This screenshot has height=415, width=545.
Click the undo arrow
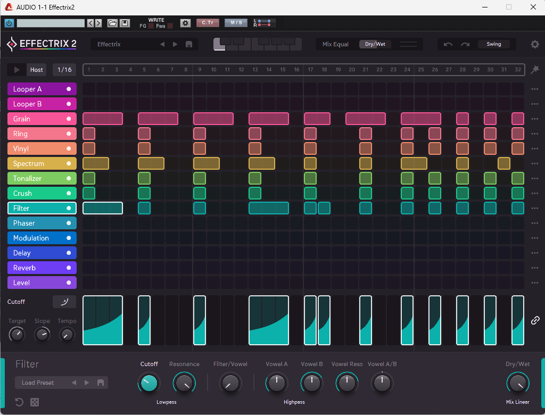[x=448, y=44]
